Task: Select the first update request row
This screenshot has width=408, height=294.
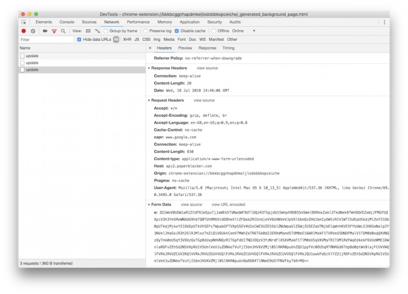Action: tap(82, 56)
